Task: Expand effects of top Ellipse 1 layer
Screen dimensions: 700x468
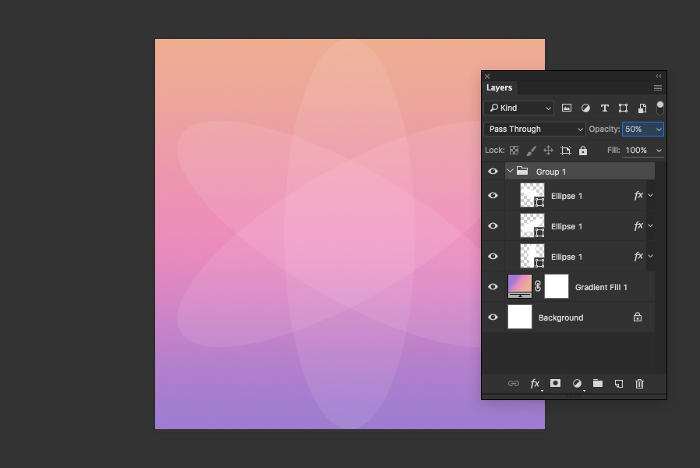Action: (650, 195)
